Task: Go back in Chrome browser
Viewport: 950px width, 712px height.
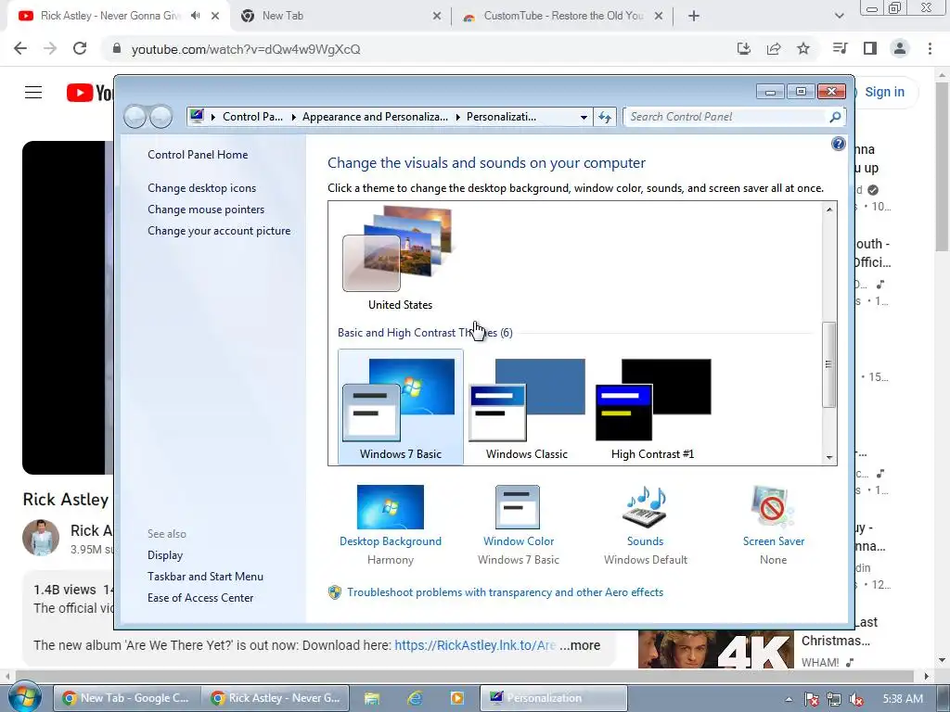Action: coord(20,48)
